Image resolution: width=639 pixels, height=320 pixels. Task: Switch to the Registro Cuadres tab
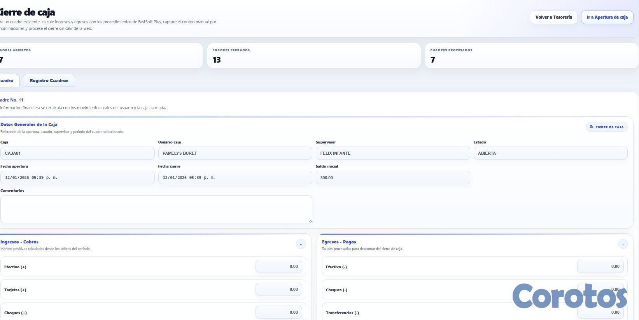pyautogui.click(x=49, y=80)
